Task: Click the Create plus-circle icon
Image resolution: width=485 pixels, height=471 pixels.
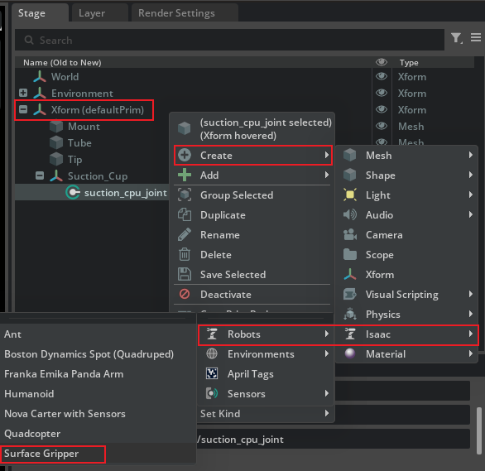Action: 185,156
